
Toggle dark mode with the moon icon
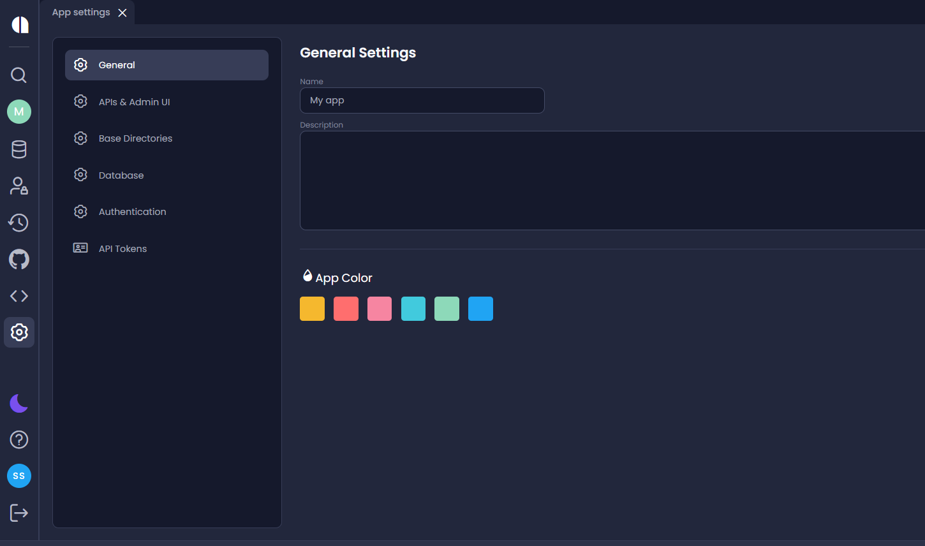pyautogui.click(x=19, y=403)
